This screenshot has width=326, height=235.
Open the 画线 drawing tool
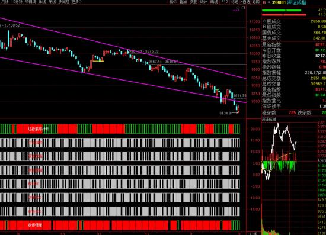214,2
